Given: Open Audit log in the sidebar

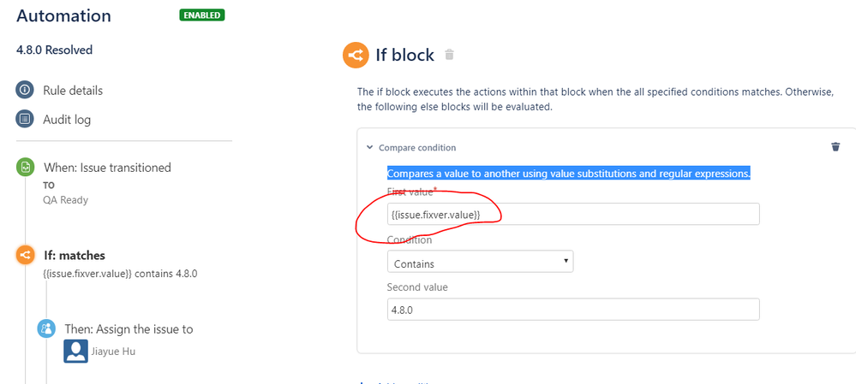Looking at the screenshot, I should (x=67, y=119).
